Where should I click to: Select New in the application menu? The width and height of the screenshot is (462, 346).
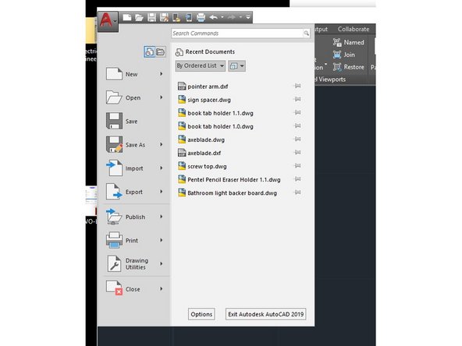(134, 74)
